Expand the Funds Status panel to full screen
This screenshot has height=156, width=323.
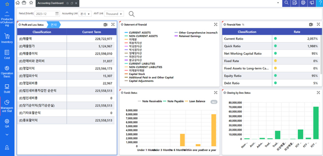(216, 92)
